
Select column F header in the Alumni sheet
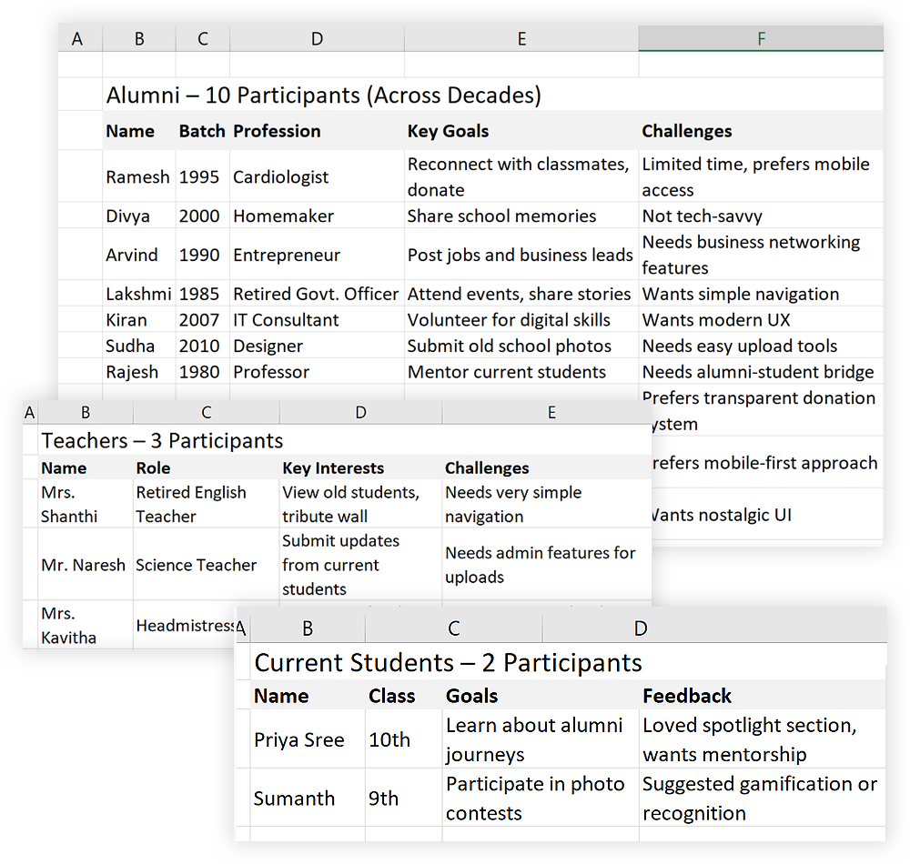click(761, 38)
